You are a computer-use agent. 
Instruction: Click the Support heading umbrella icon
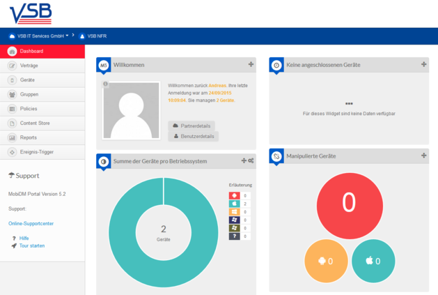[11, 175]
